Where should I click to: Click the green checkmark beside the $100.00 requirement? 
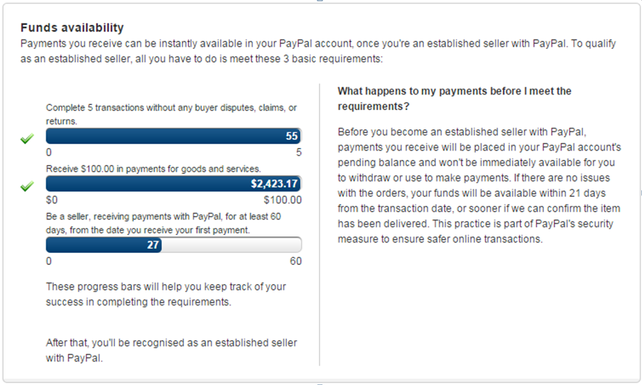tap(27, 187)
